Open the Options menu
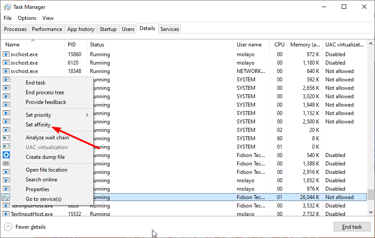This screenshot has width=375, height=238. (27, 18)
